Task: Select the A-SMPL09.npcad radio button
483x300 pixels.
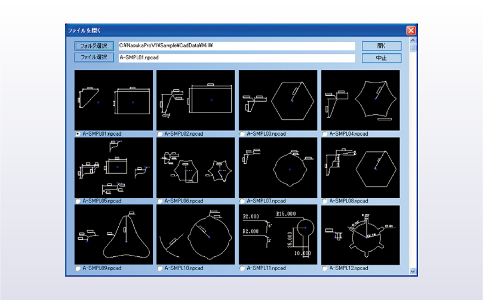Action: pyautogui.click(x=77, y=268)
